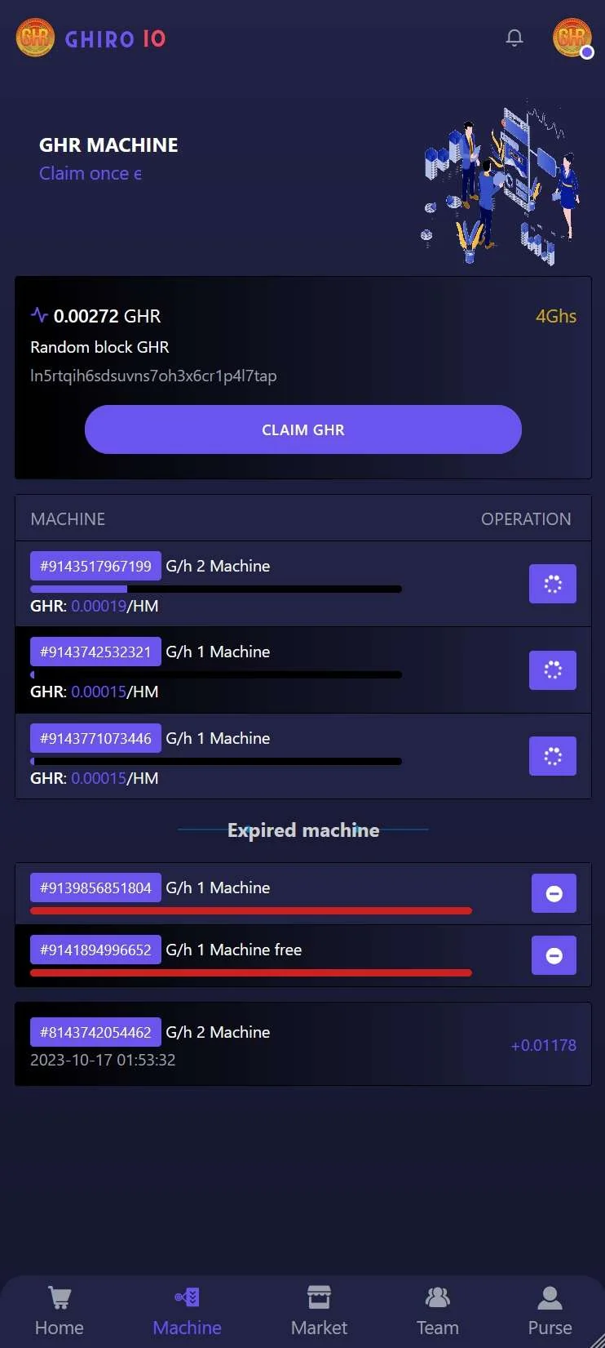Click progress bar of G/h 2 Machine
The width and height of the screenshot is (605, 1348).
[216, 589]
